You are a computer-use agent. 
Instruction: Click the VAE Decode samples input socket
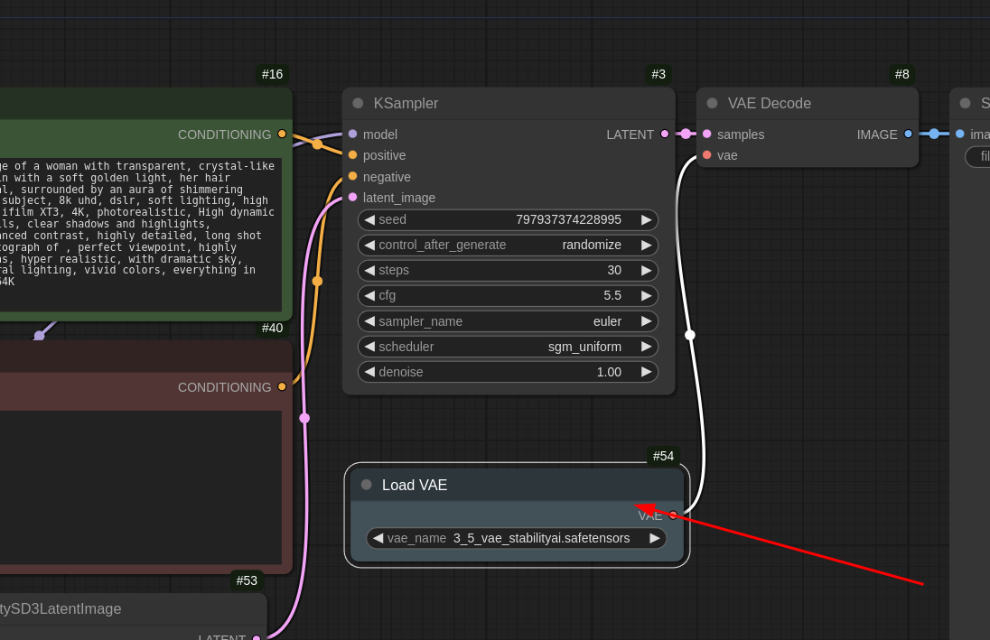point(706,134)
